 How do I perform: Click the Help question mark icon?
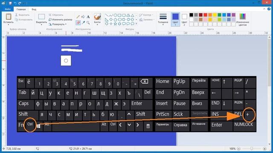pos(269,9)
